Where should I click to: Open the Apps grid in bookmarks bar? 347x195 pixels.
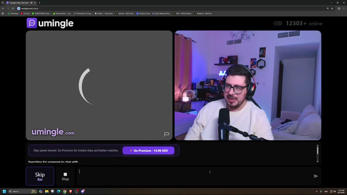pyautogui.click(x=3, y=13)
